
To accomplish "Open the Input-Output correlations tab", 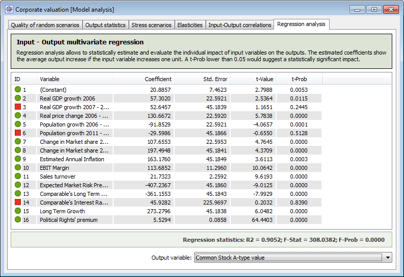I will pos(240,25).
